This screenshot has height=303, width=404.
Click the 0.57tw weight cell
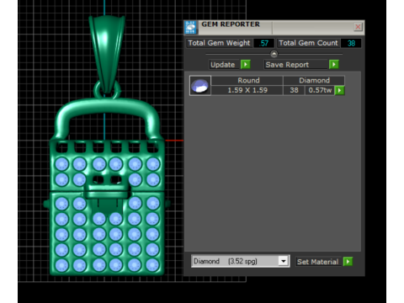(320, 90)
